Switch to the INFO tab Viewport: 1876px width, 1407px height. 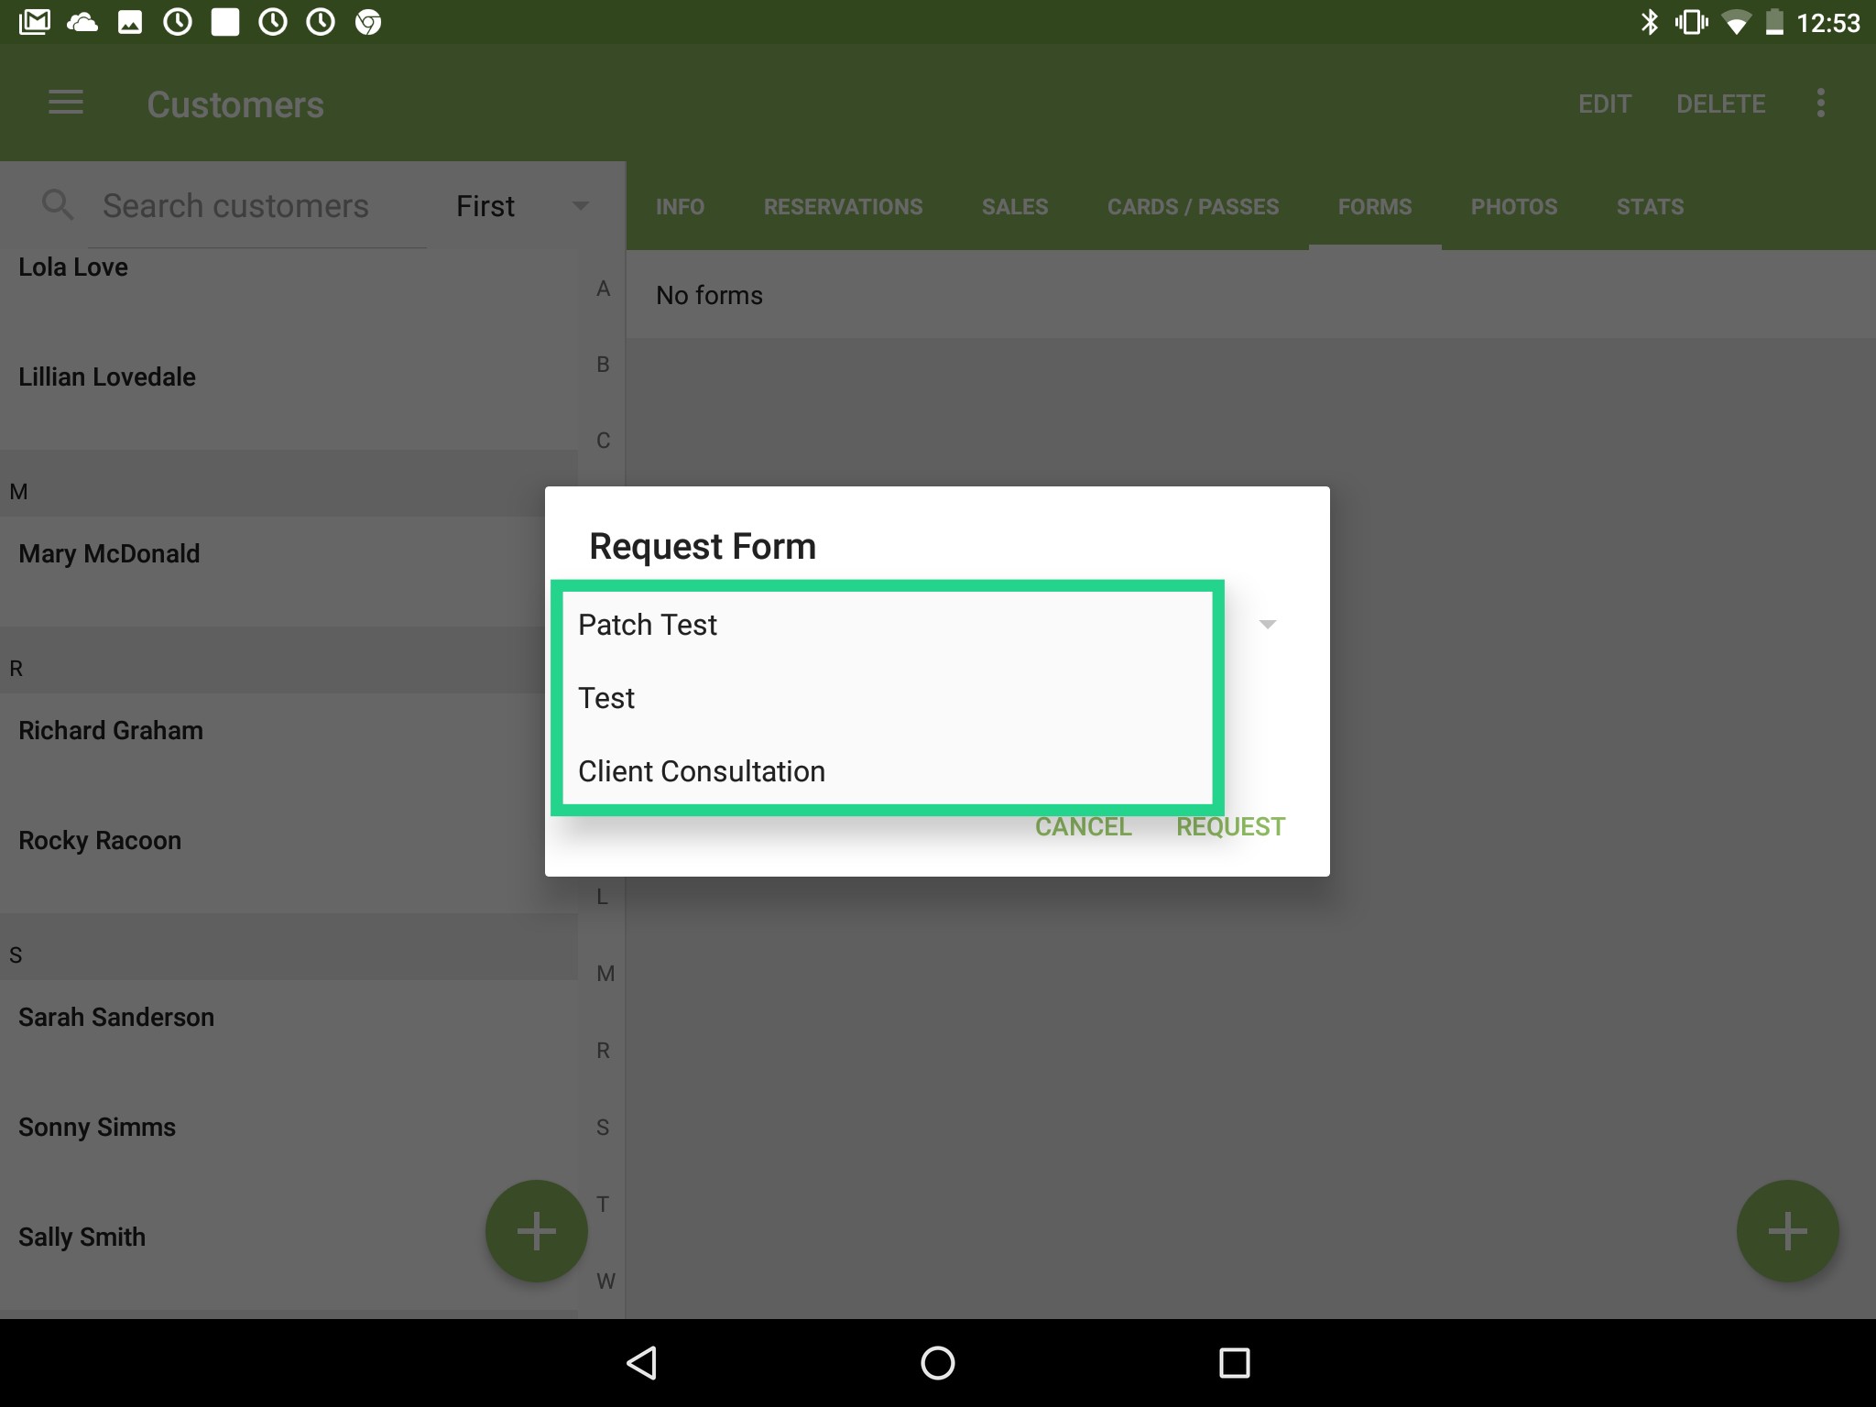tap(680, 206)
